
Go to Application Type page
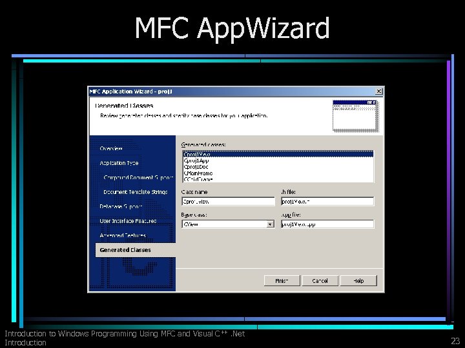[x=119, y=163]
